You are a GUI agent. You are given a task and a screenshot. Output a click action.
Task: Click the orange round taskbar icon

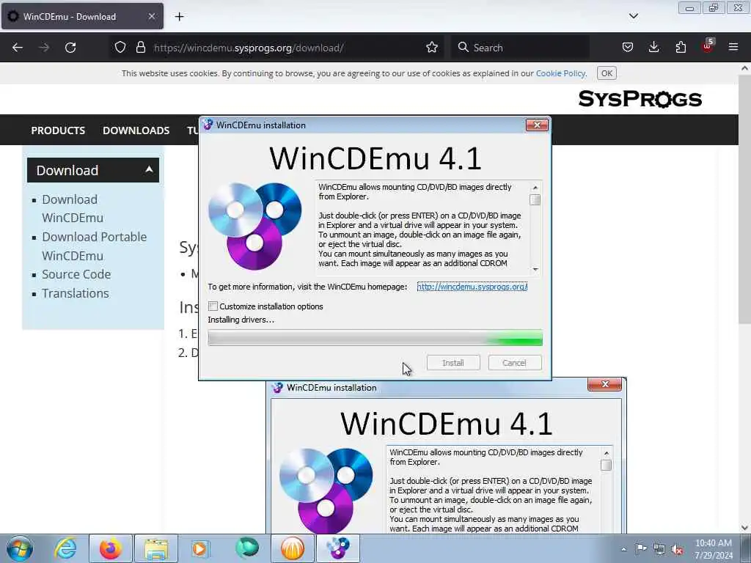pos(293,548)
